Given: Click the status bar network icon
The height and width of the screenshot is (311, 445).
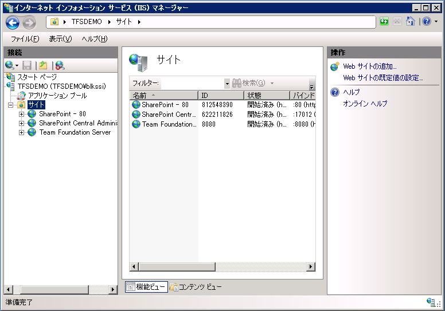Looking at the screenshot, I should click(431, 302).
